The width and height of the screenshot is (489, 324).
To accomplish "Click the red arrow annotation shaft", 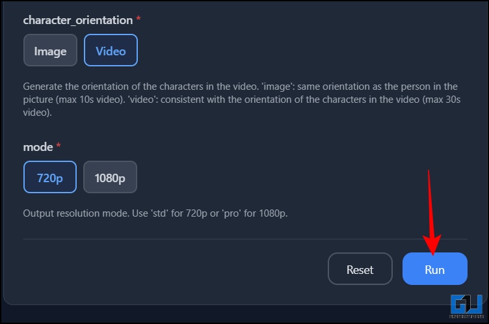I will 430,208.
